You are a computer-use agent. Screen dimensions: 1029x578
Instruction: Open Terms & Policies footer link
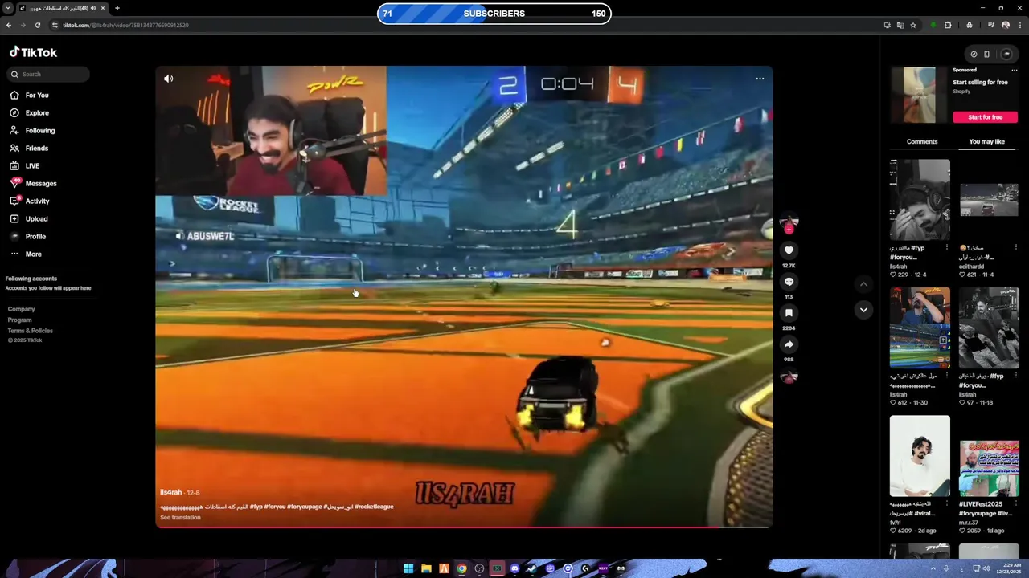pyautogui.click(x=31, y=331)
